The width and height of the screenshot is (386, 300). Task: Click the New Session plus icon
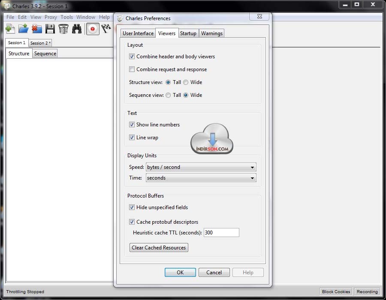10,29
